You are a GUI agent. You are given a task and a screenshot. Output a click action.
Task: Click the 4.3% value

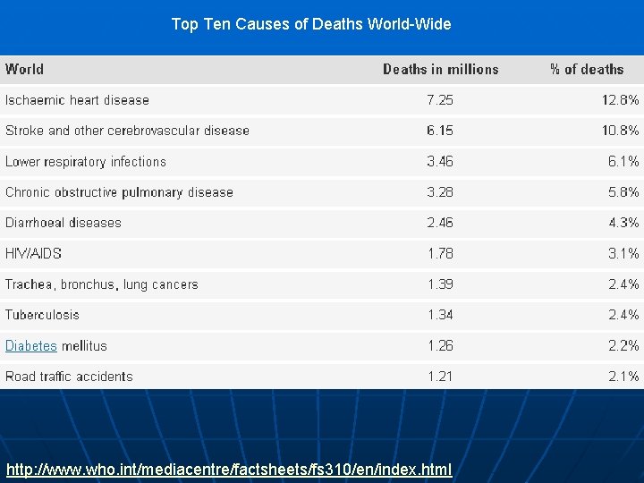(x=623, y=223)
